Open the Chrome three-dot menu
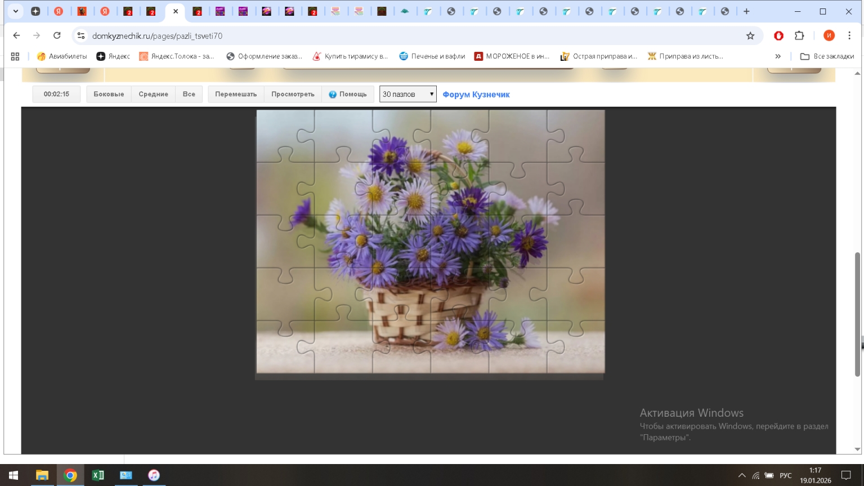The height and width of the screenshot is (486, 864). coord(849,35)
